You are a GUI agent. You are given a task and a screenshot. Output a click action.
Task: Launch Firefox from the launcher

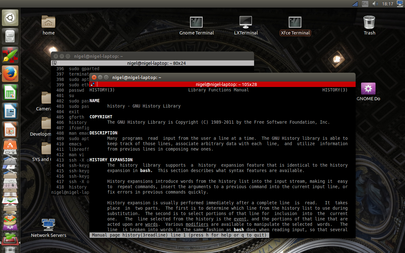[10, 74]
